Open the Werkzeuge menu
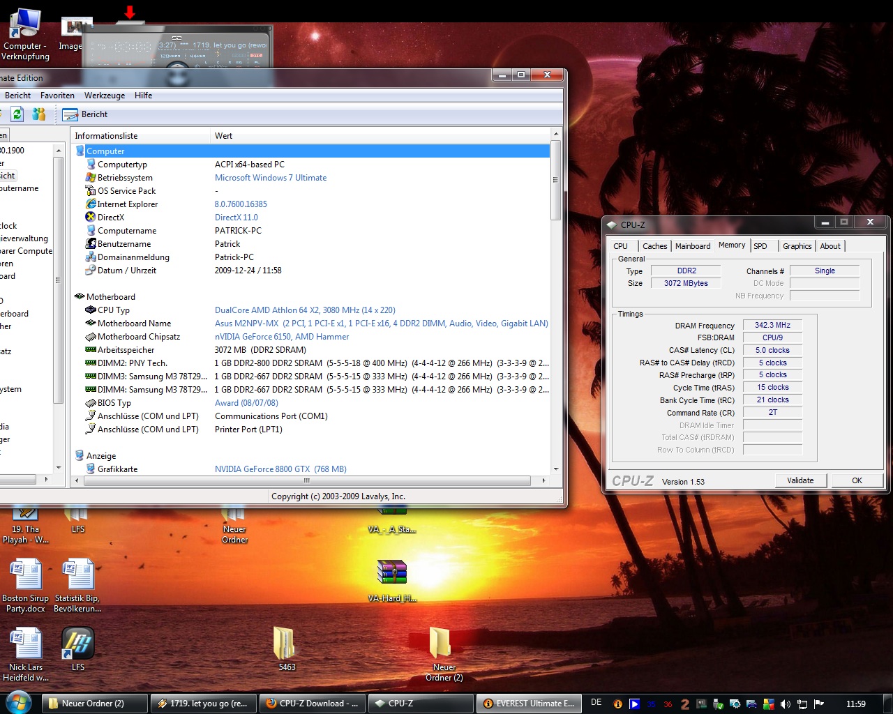 (105, 96)
